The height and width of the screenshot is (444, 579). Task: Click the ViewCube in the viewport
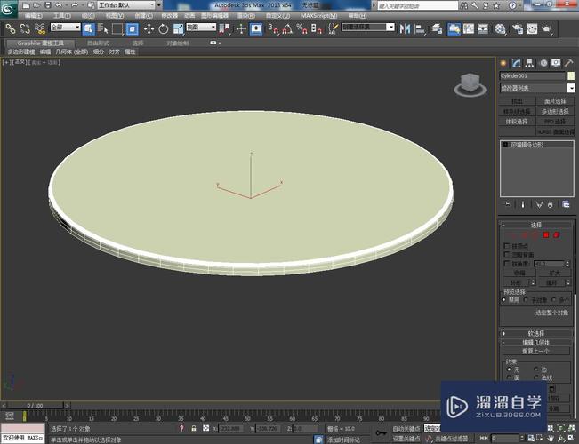pyautogui.click(x=470, y=85)
